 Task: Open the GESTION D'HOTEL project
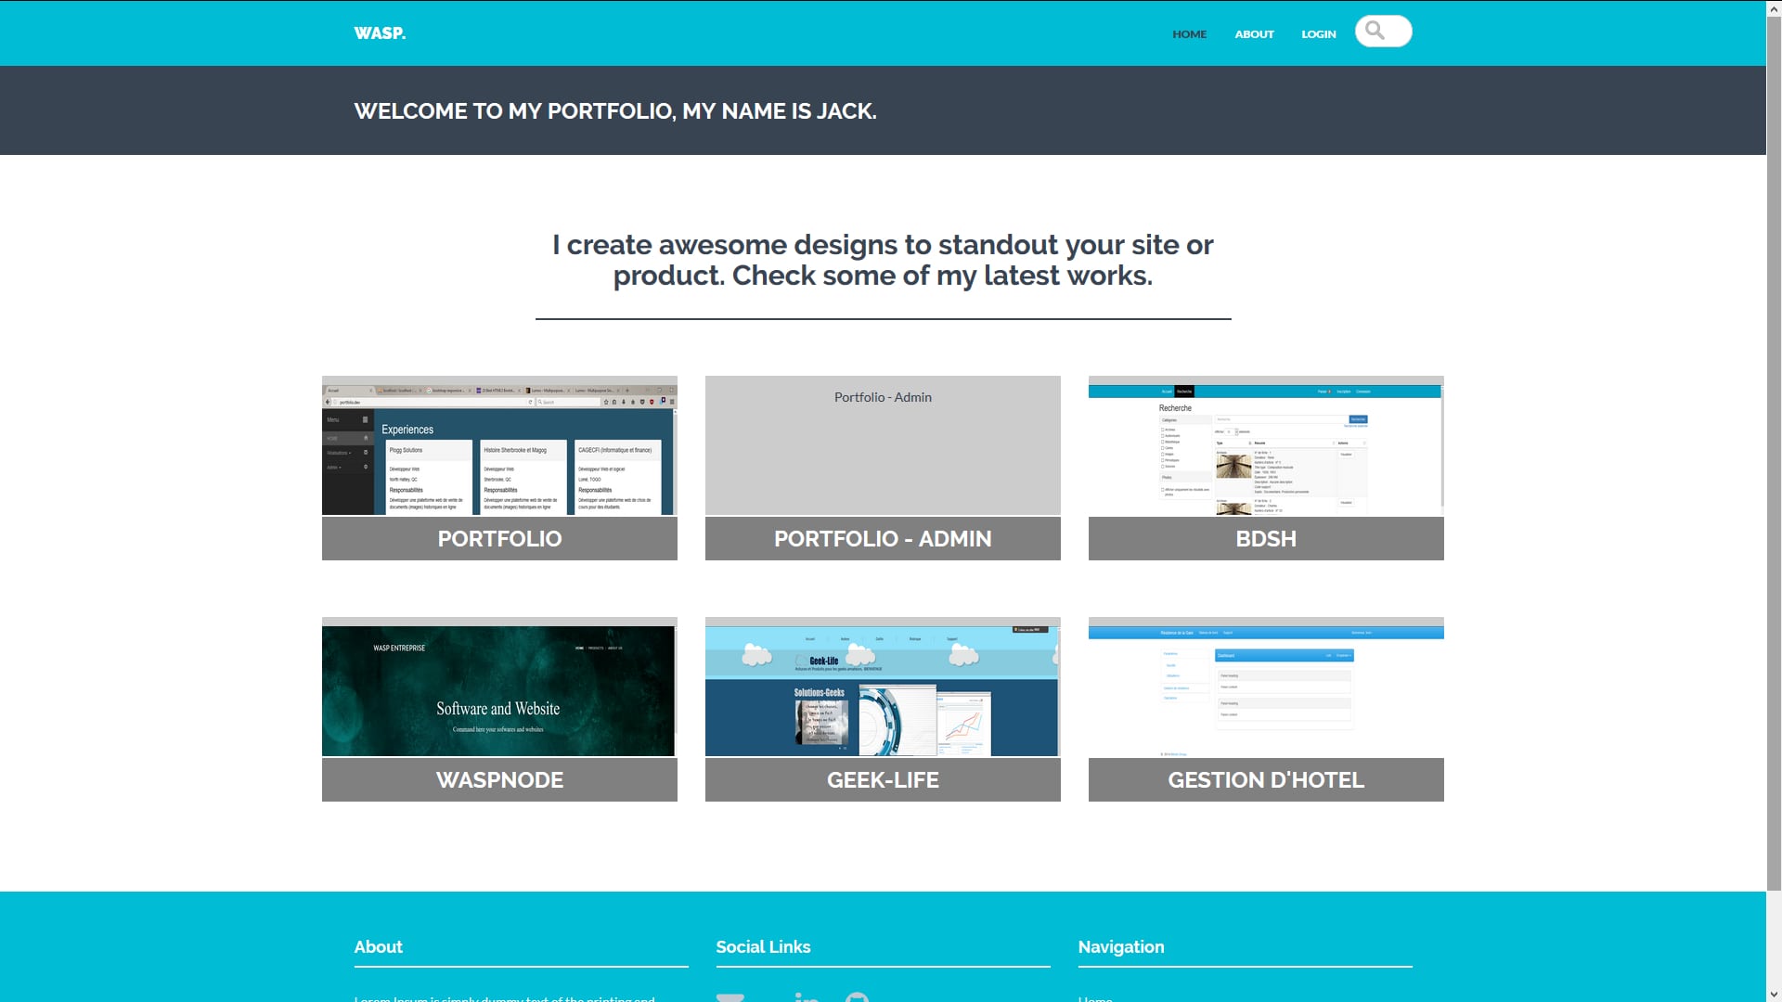click(x=1265, y=779)
